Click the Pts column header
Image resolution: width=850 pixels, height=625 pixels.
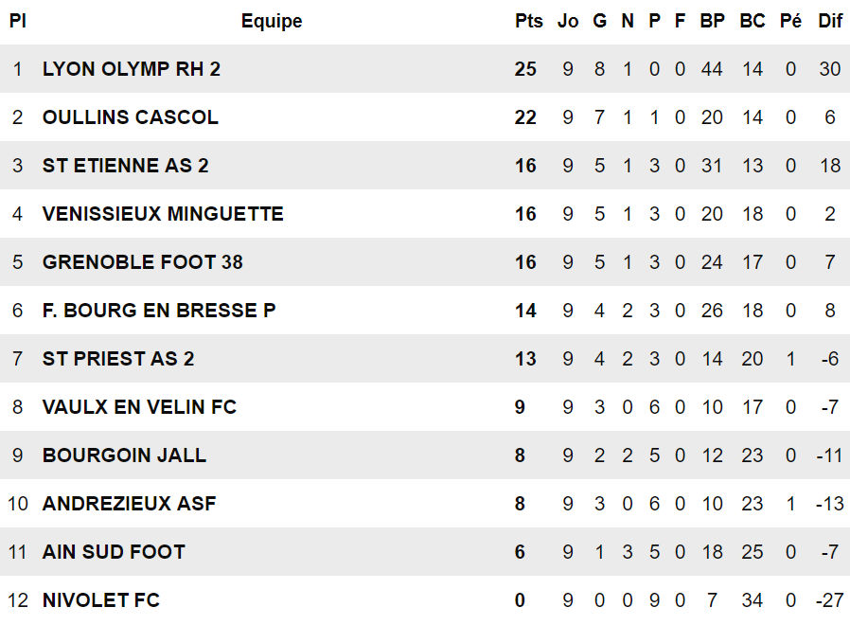529,21
